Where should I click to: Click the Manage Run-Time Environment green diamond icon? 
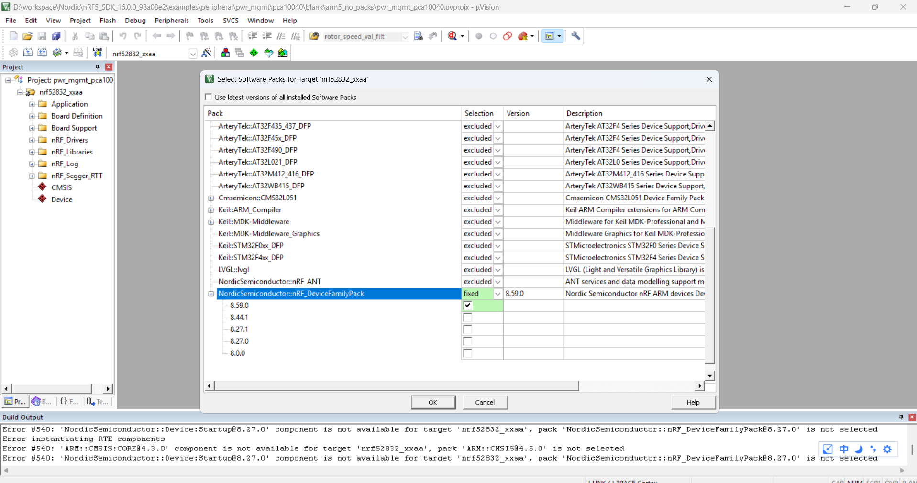pyautogui.click(x=254, y=53)
